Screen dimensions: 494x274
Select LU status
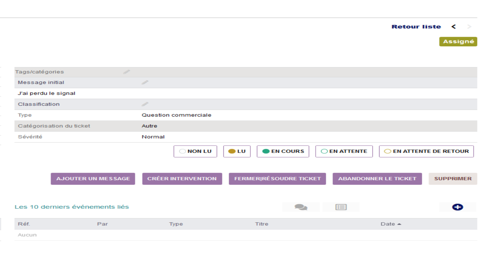pyautogui.click(x=237, y=151)
